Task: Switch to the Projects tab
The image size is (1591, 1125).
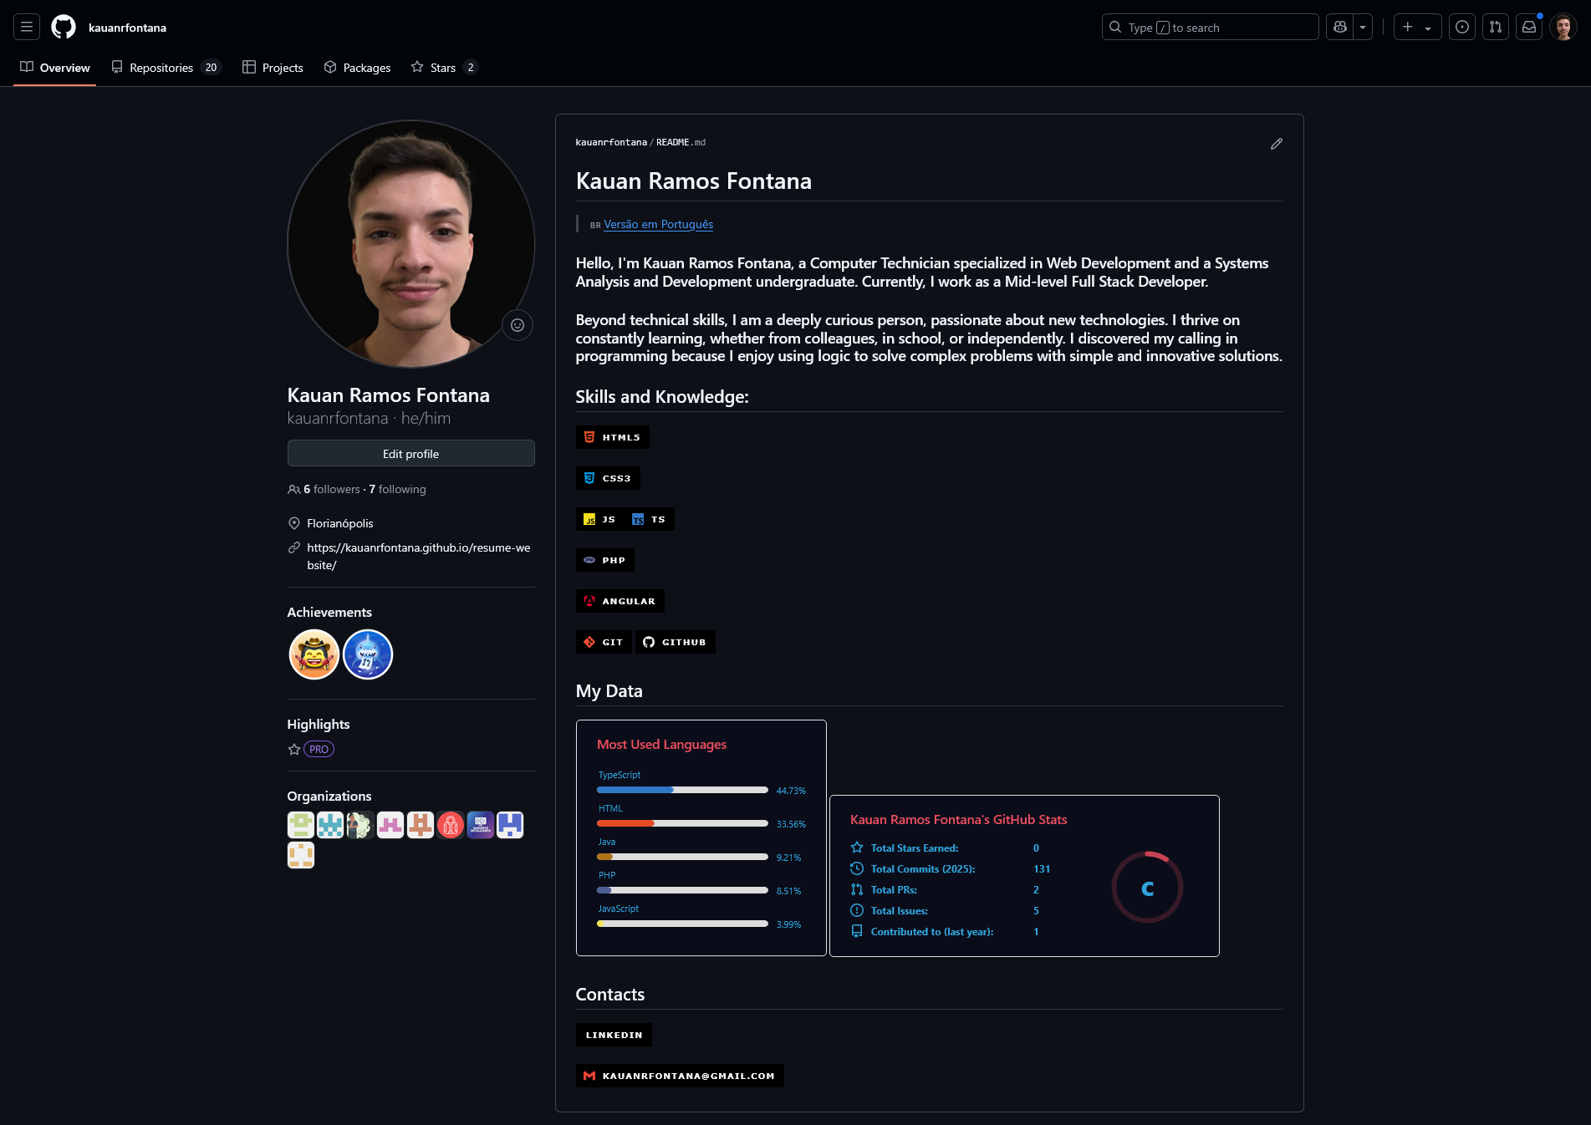Action: pyautogui.click(x=273, y=68)
